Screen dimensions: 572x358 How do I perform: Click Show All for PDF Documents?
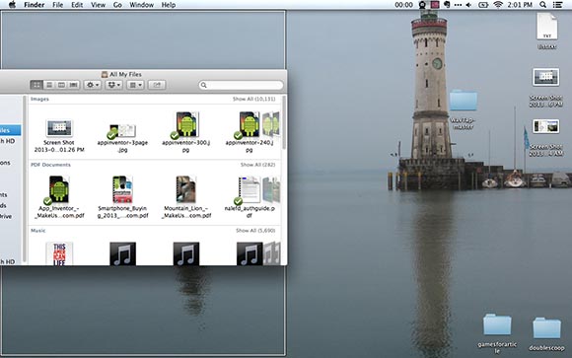pos(258,165)
